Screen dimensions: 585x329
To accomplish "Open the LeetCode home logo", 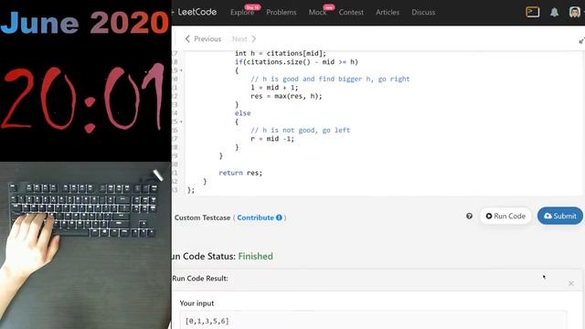I will [197, 12].
